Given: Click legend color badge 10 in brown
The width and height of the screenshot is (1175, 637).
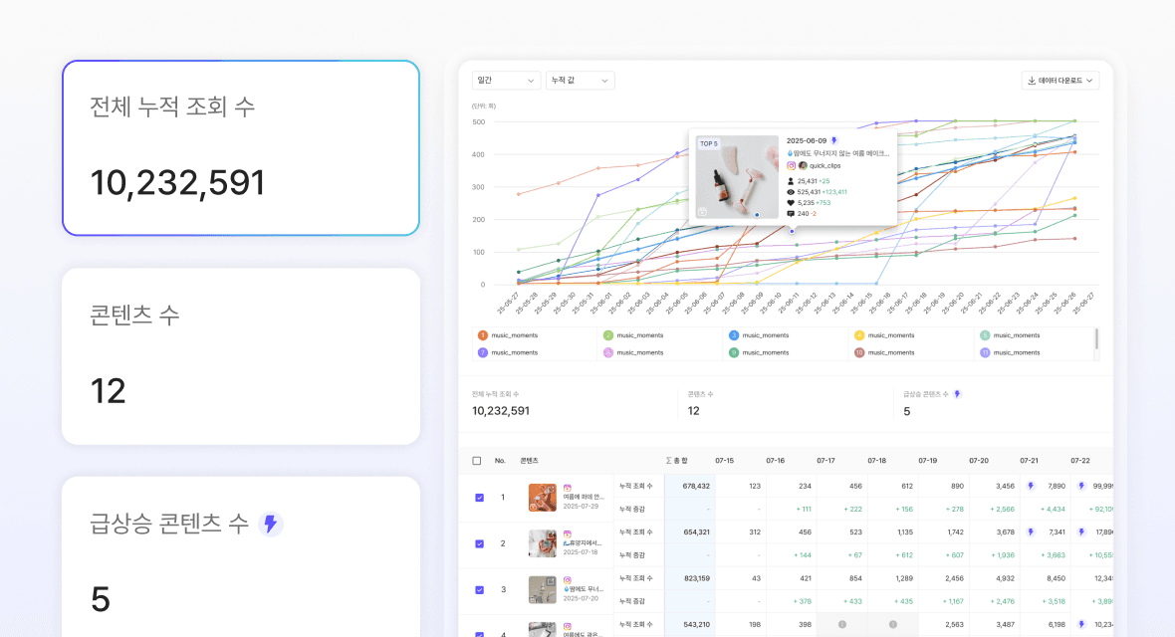Looking at the screenshot, I should 858,352.
